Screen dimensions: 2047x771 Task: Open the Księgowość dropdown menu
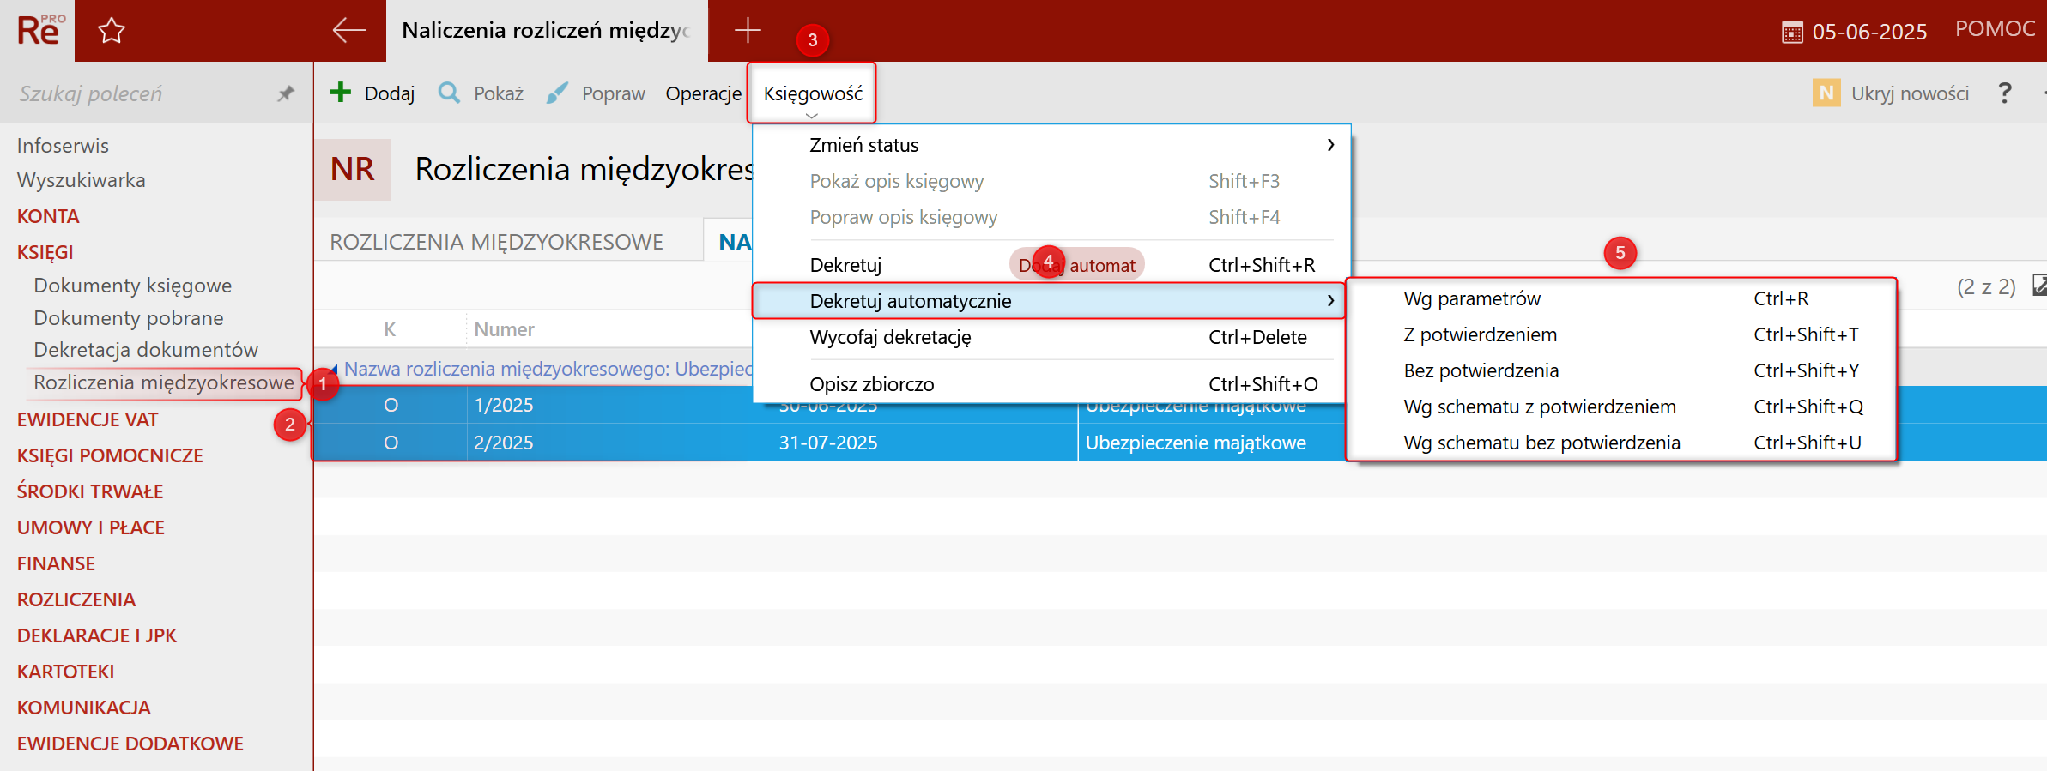click(813, 93)
